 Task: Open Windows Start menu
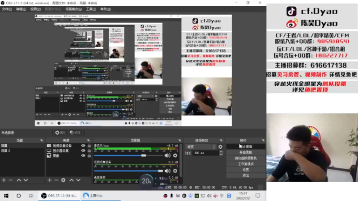point(6,196)
